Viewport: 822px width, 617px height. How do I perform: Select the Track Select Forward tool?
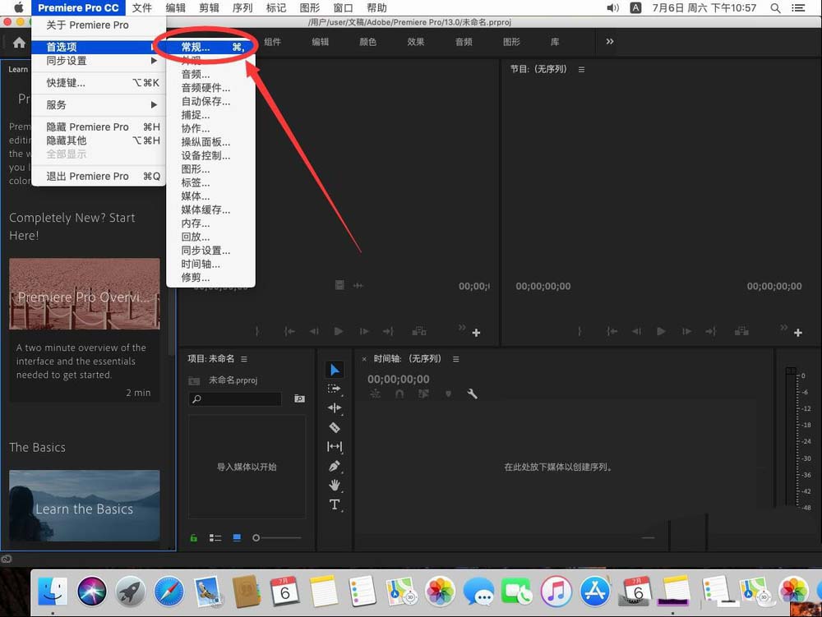tap(335, 389)
